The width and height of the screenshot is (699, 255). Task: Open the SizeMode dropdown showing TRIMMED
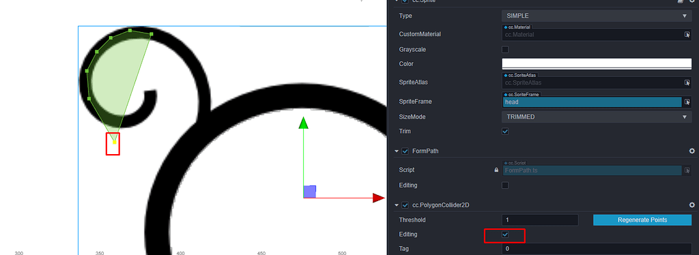(x=597, y=117)
